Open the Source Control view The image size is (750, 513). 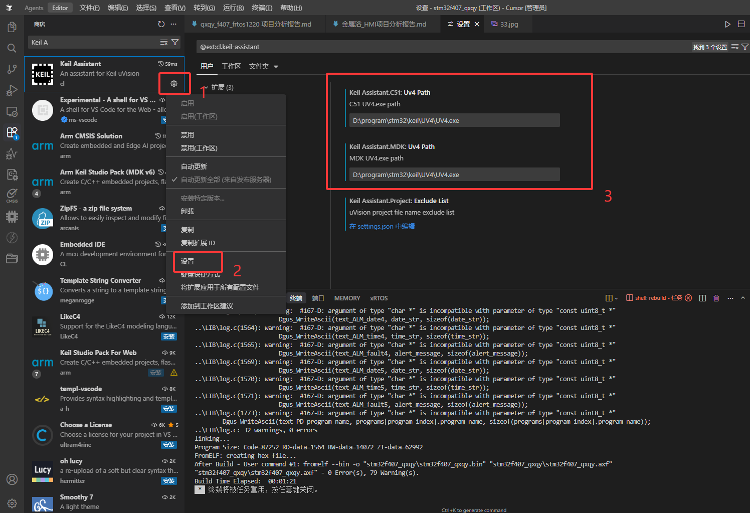pyautogui.click(x=12, y=69)
